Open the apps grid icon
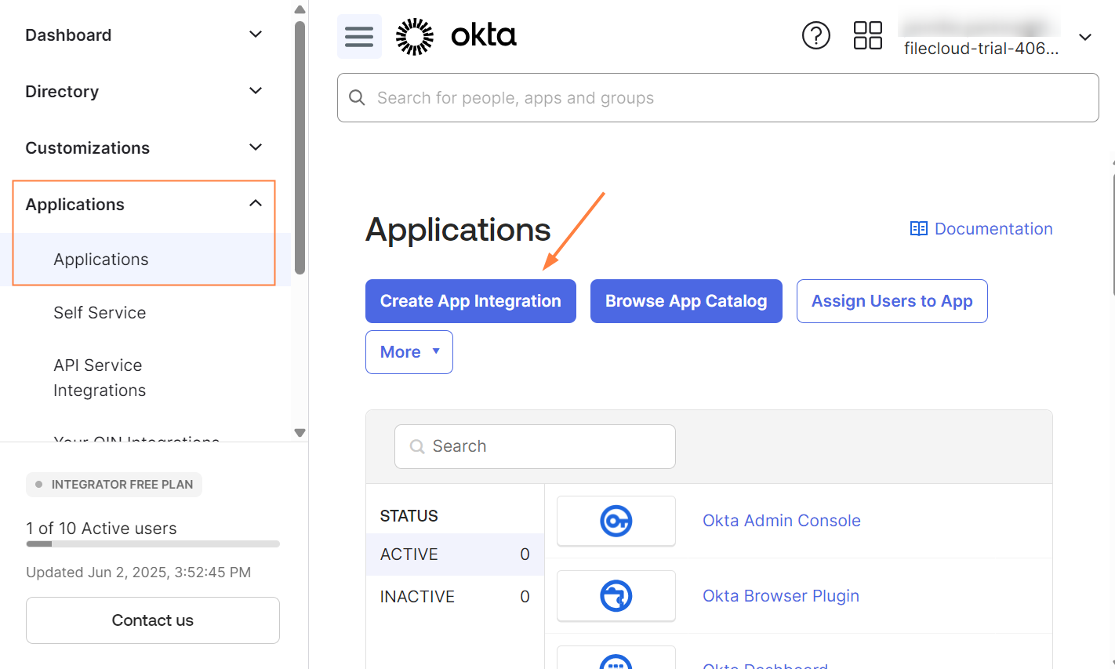Image resolution: width=1115 pixels, height=669 pixels. click(x=867, y=35)
